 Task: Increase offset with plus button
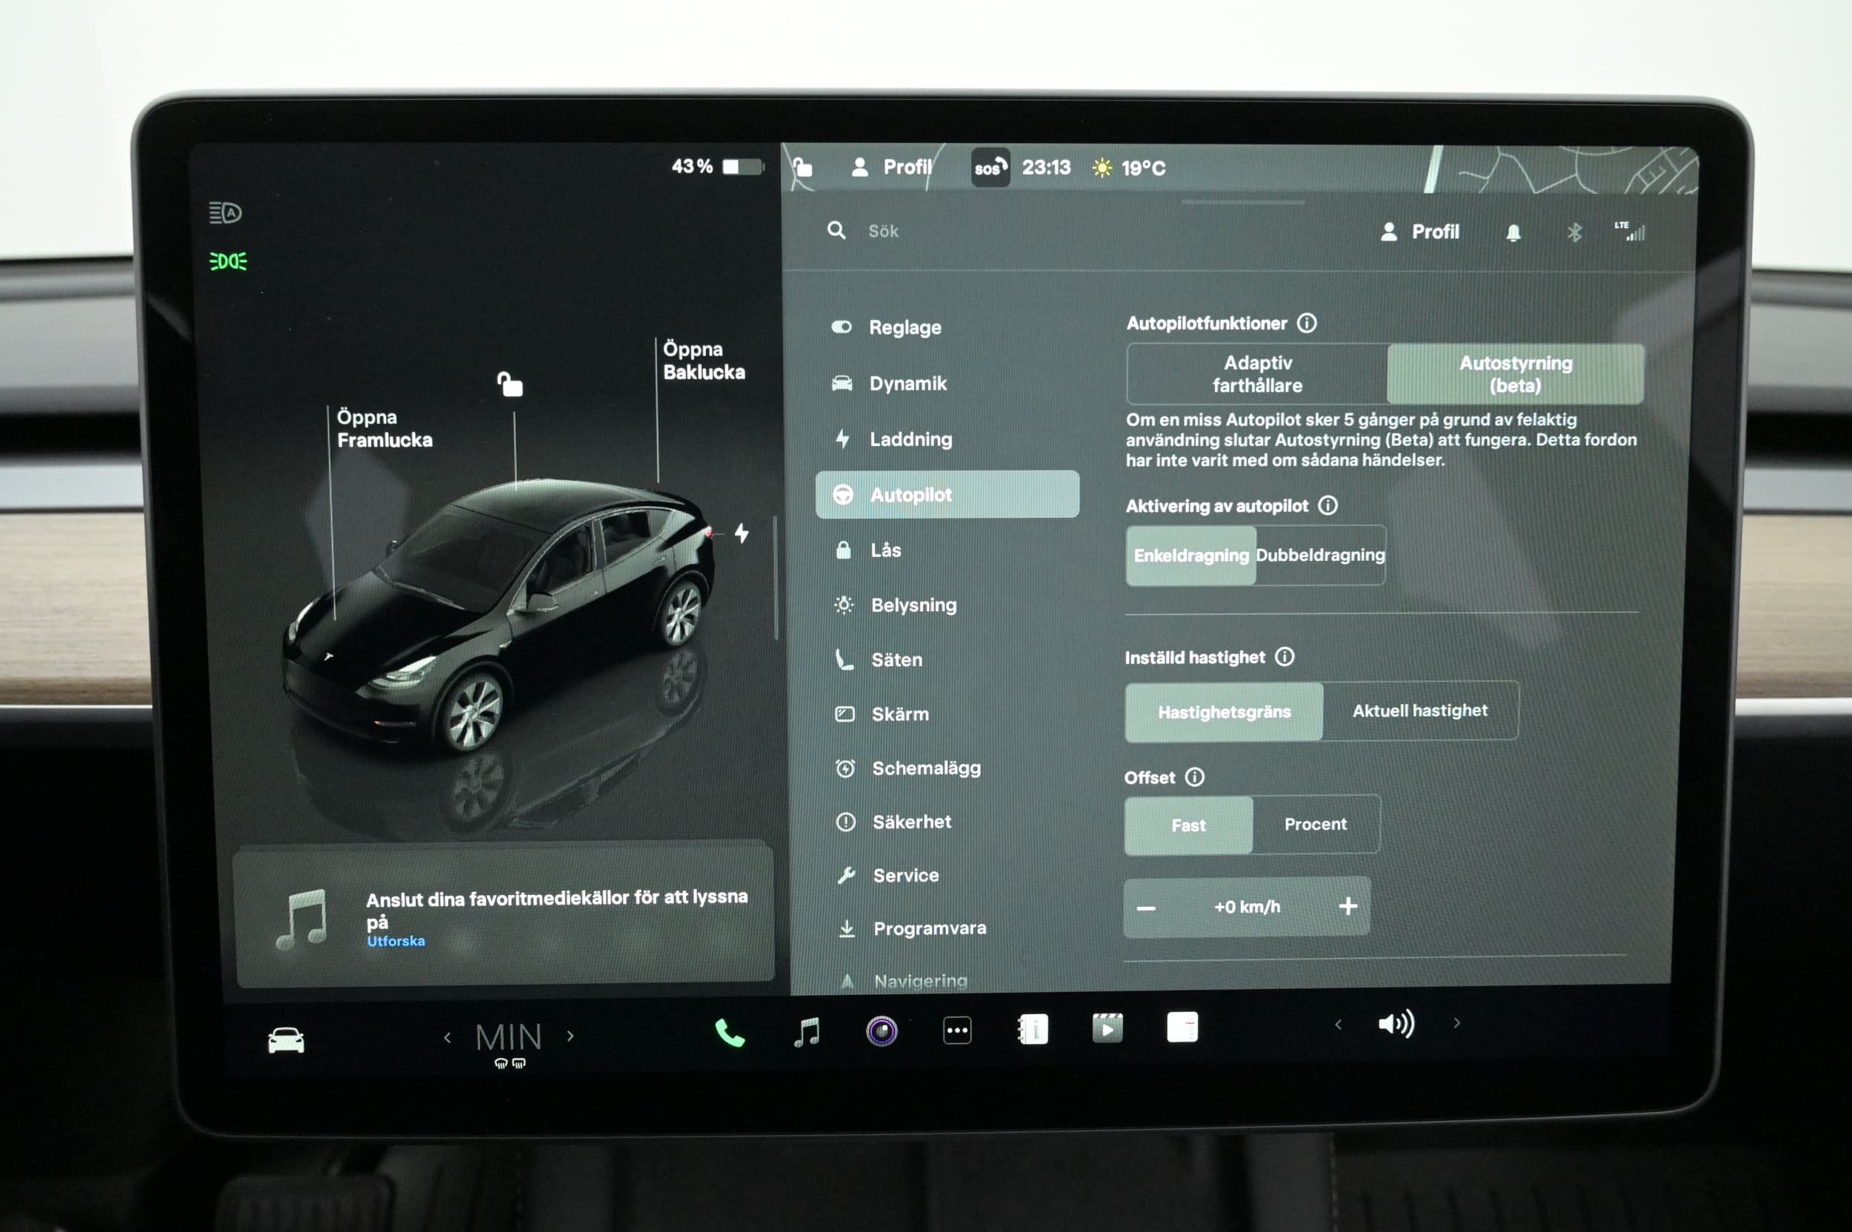1348,906
